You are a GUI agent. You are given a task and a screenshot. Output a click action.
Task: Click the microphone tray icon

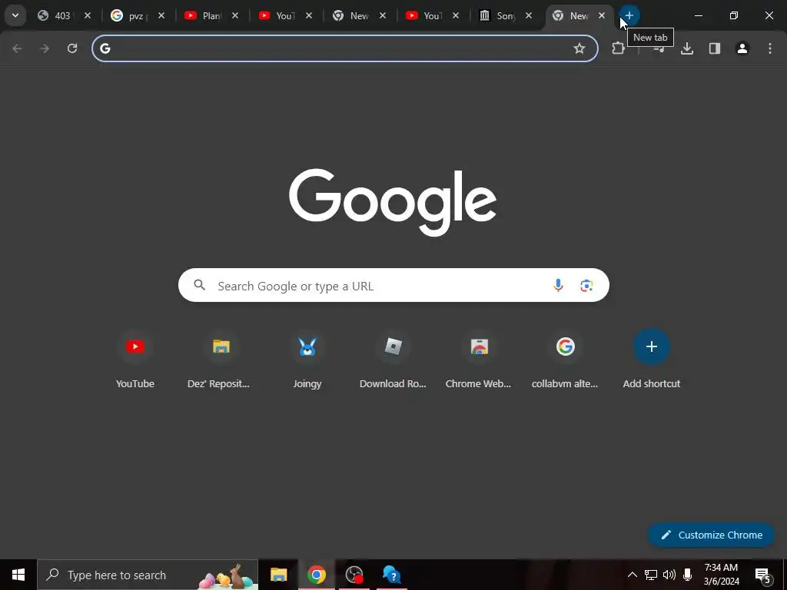pyautogui.click(x=688, y=575)
